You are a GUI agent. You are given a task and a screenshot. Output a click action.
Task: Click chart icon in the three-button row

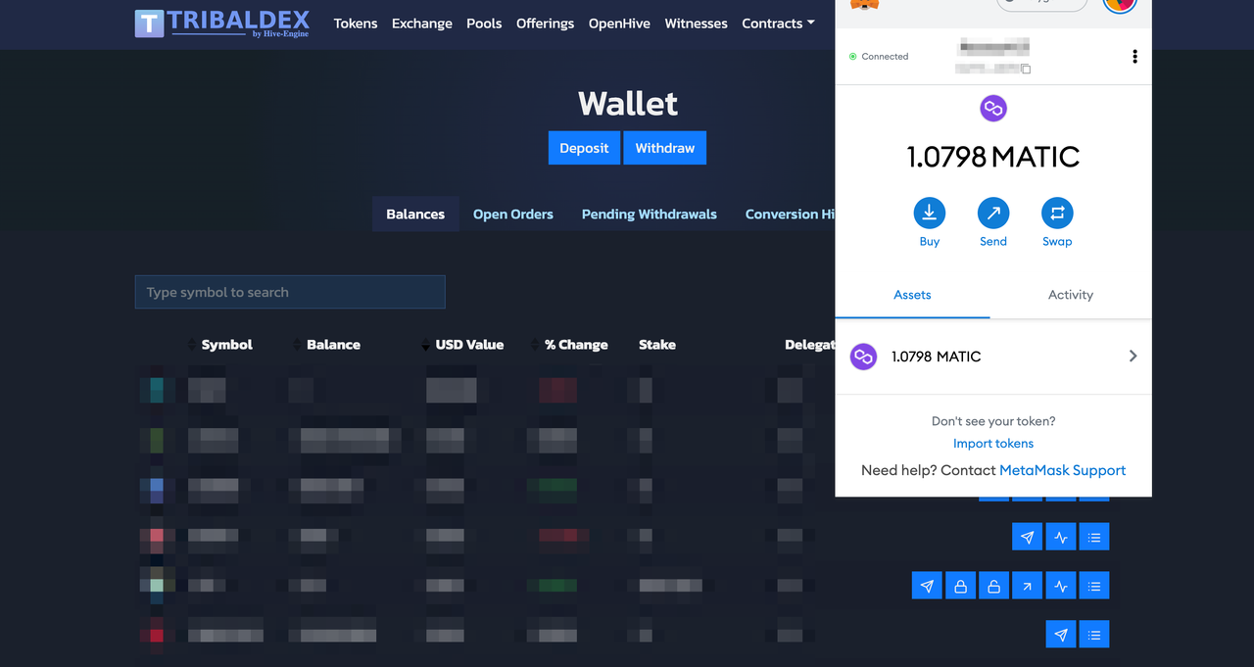tap(1061, 537)
